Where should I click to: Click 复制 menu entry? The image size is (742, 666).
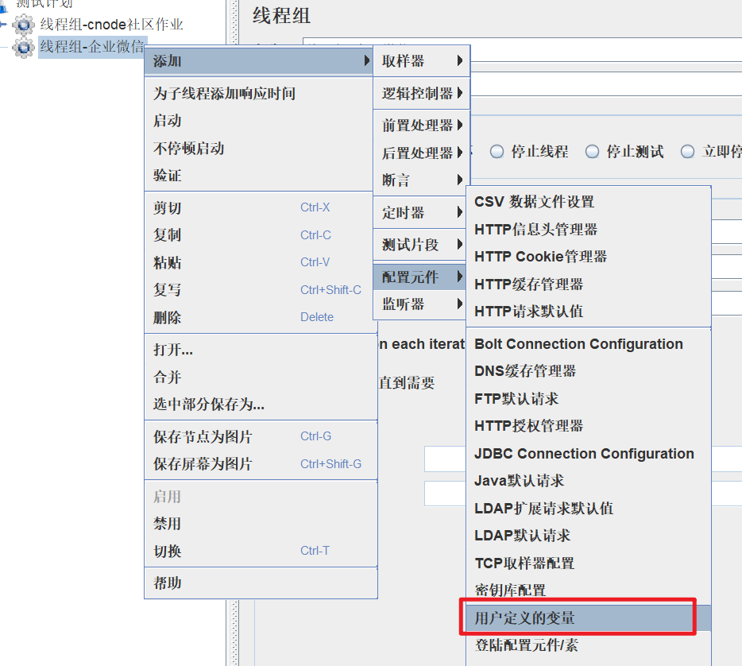(258, 235)
